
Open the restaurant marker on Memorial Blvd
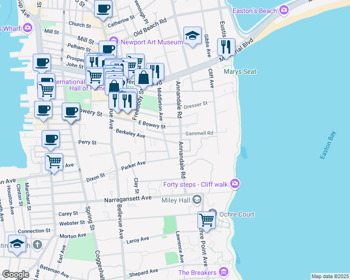[x=226, y=48]
